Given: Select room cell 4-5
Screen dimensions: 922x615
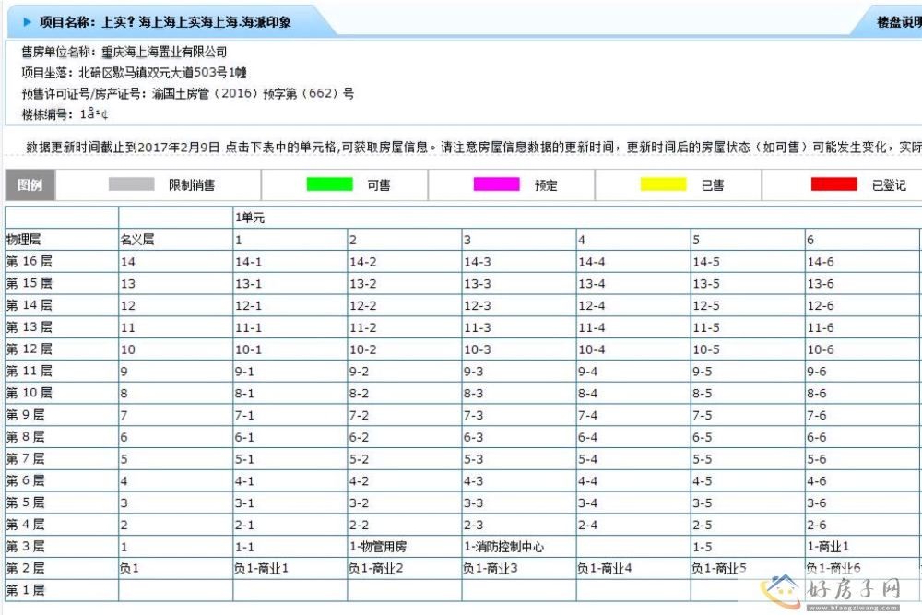Looking at the screenshot, I should [748, 481].
